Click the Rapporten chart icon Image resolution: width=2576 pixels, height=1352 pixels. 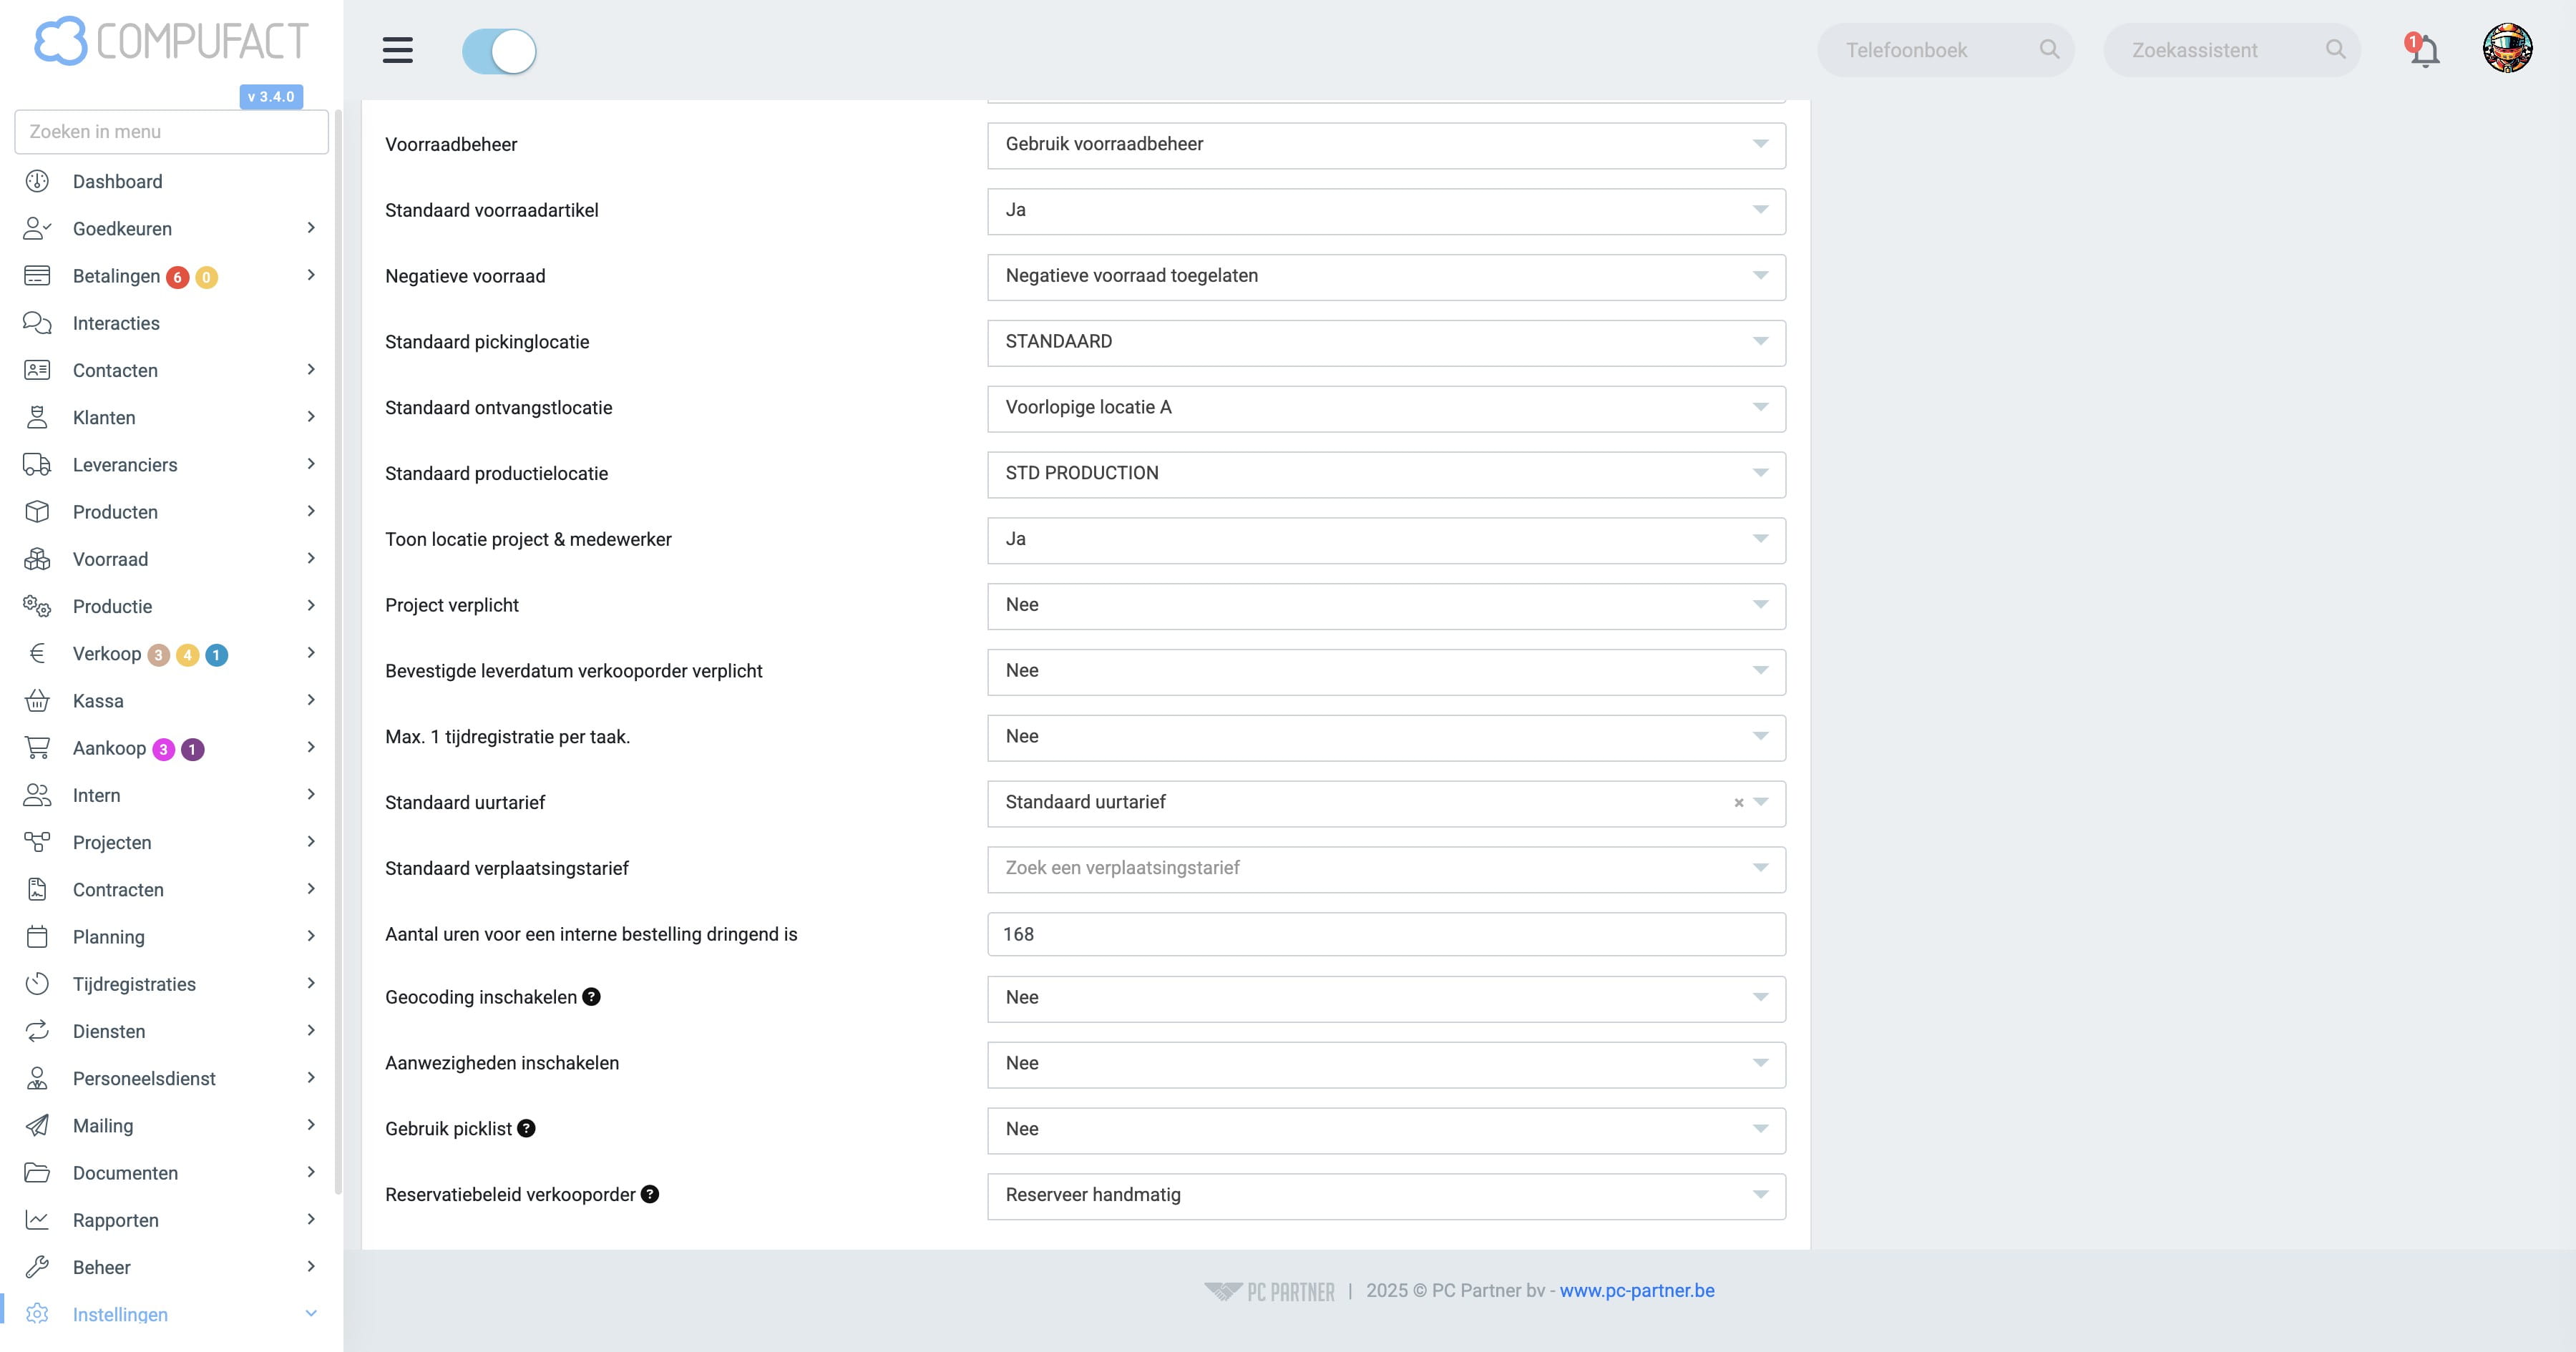(x=37, y=1220)
